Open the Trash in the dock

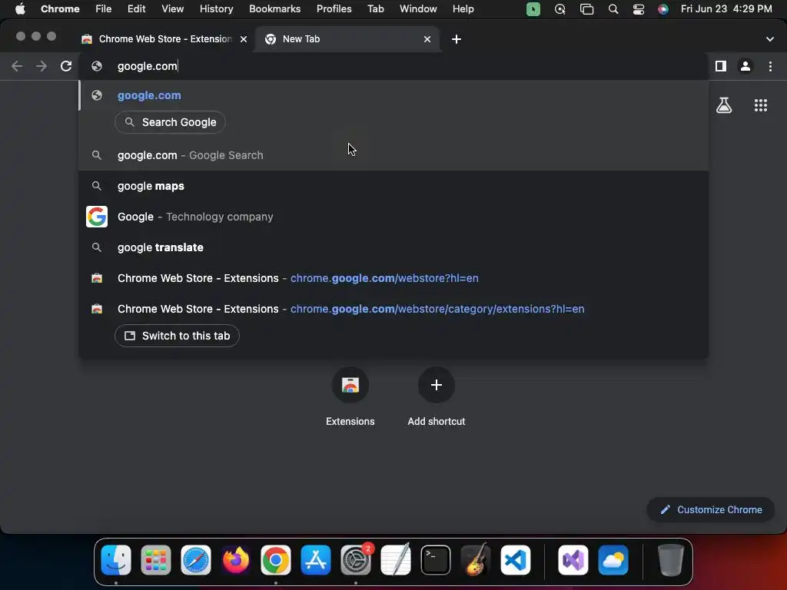pyautogui.click(x=670, y=560)
